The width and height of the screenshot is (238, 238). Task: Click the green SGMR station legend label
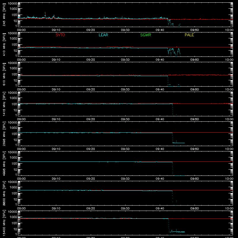pos(145,35)
